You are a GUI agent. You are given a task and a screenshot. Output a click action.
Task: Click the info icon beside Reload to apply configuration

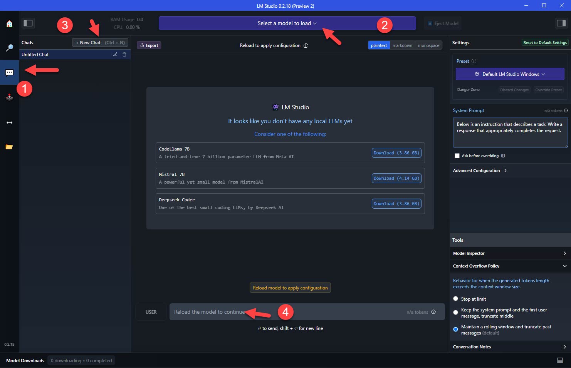(x=306, y=45)
